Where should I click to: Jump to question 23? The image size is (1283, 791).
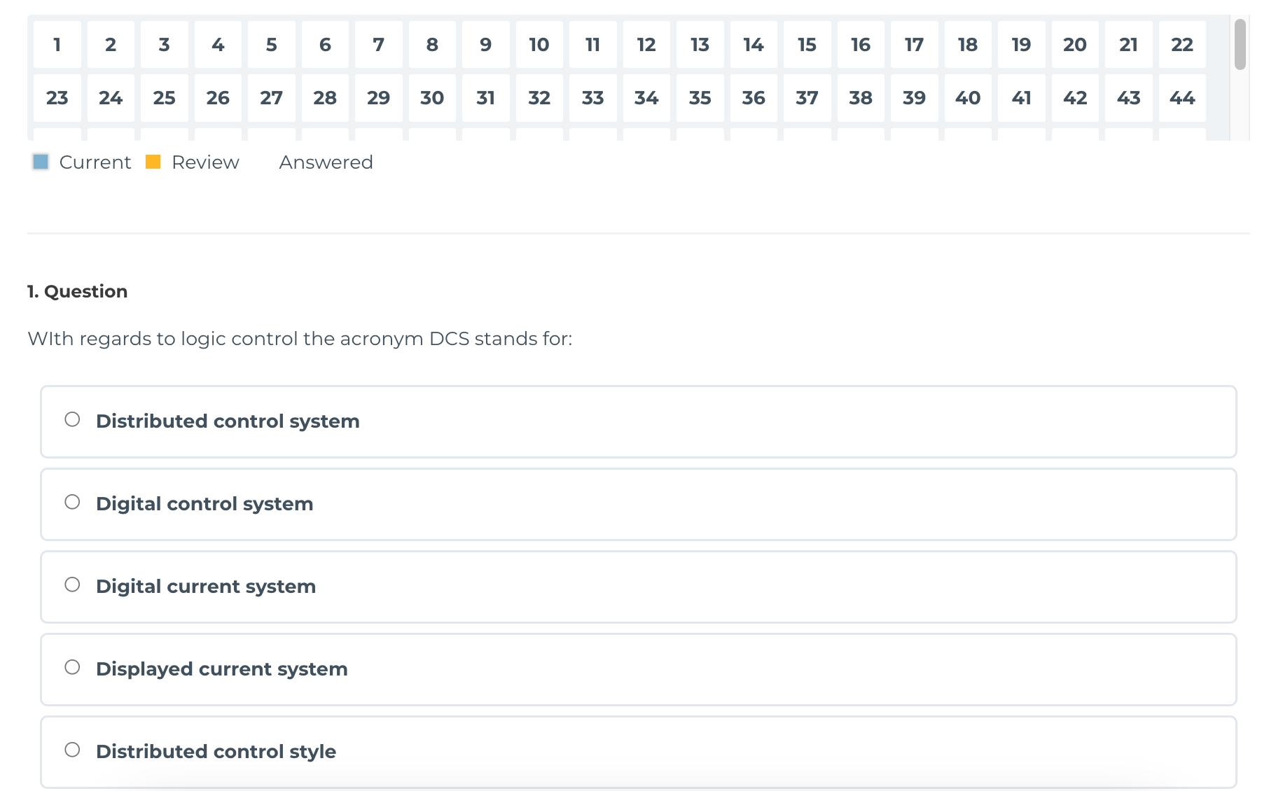pos(57,98)
